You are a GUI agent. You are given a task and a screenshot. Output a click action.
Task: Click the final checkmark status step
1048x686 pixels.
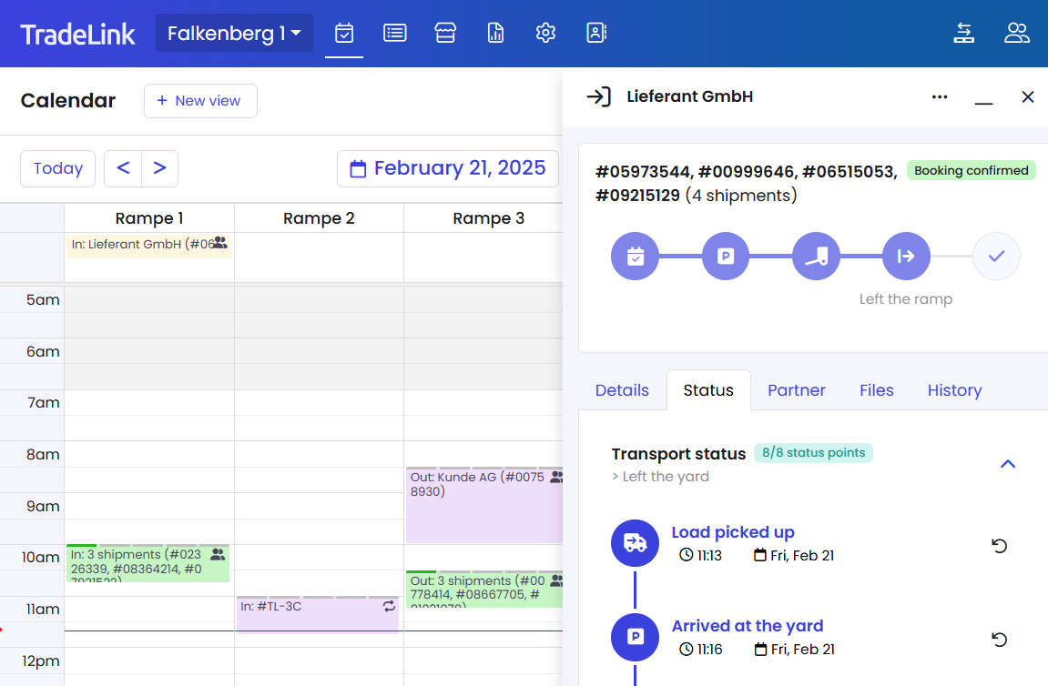996,257
